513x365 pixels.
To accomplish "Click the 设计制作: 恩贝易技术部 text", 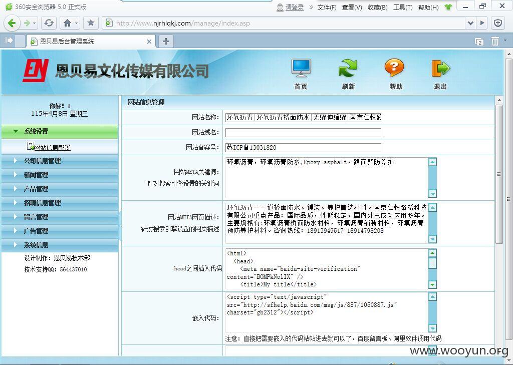I will (57, 258).
